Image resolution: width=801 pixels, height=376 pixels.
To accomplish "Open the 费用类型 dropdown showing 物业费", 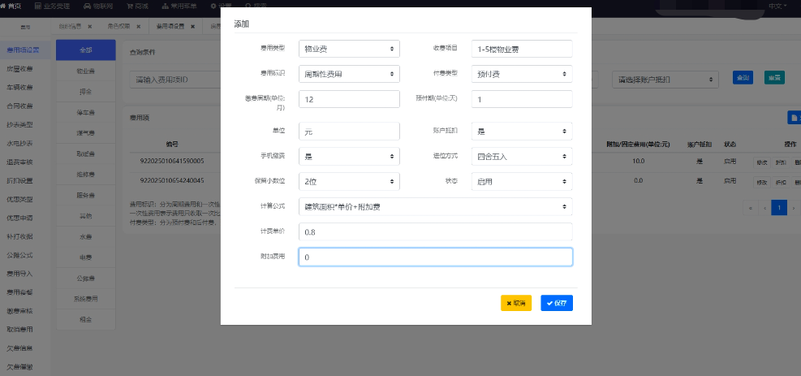I will [349, 49].
